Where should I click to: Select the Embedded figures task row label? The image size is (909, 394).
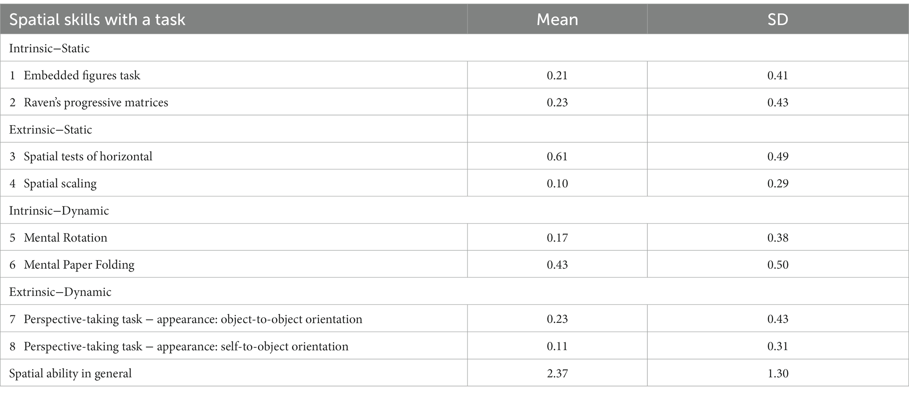coord(82,76)
